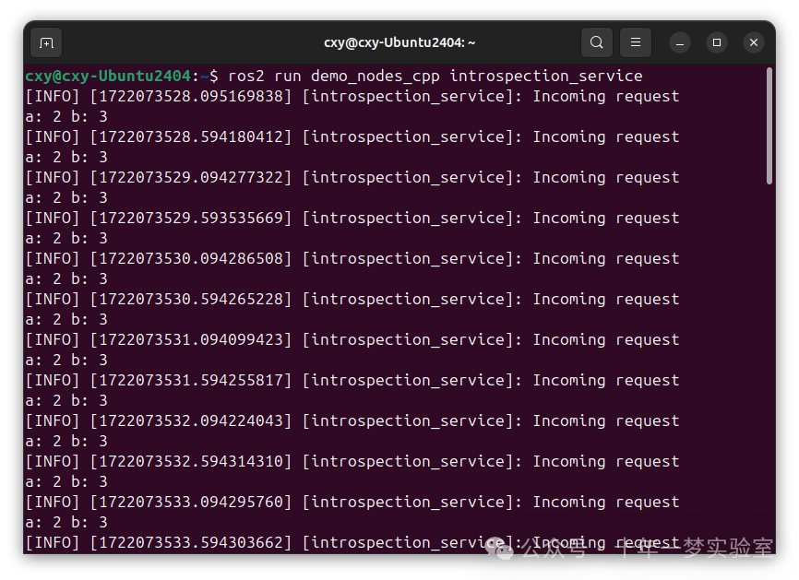
Task: Click timestamp 1722073533.594303662
Action: tap(191, 543)
